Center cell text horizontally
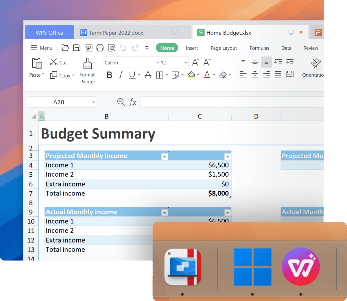The width and height of the screenshot is (347, 301). pyautogui.click(x=255, y=75)
